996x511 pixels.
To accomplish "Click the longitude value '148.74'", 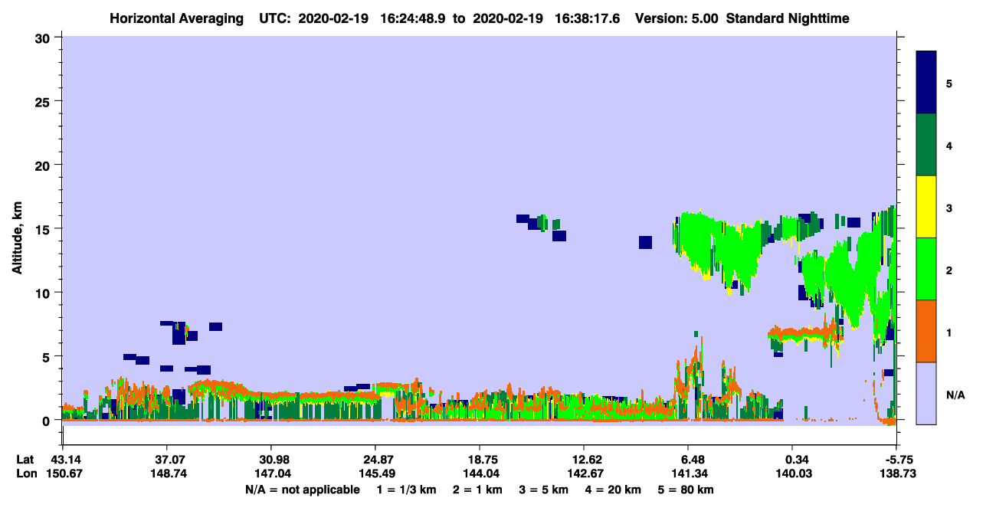I will (170, 473).
